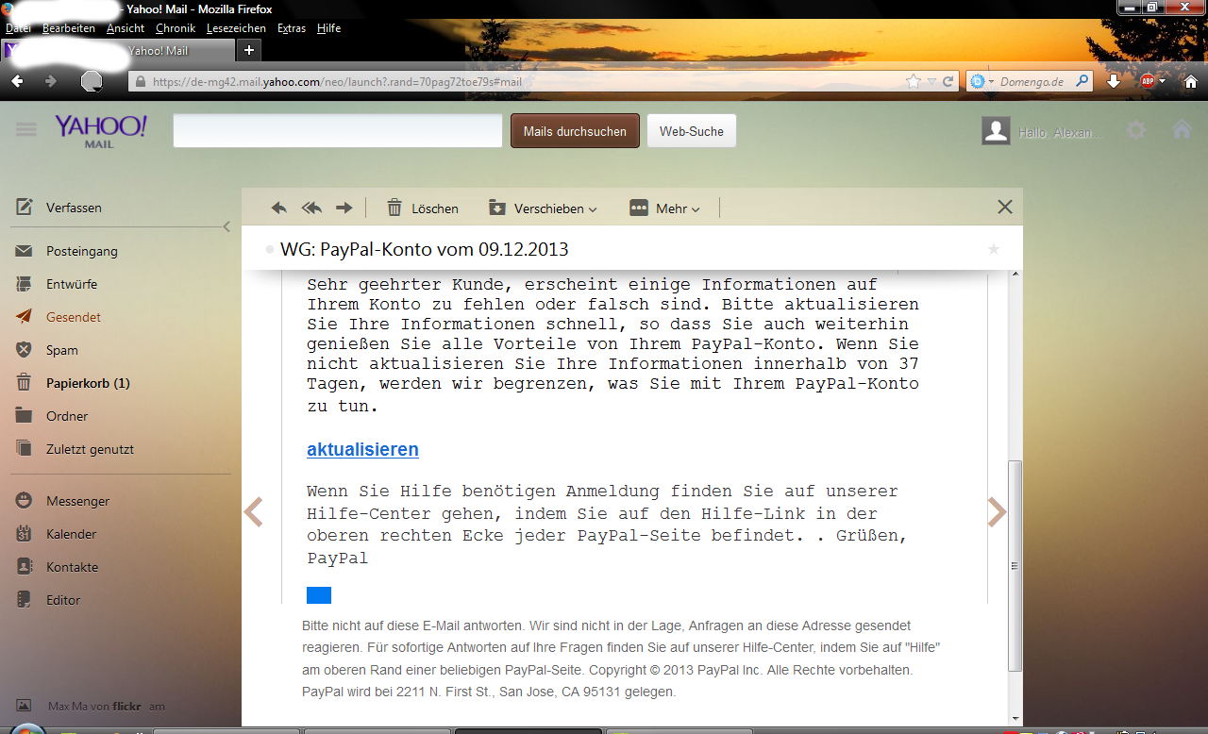Screen dimensions: 1208x734
Task: Click the reply arrow icon
Action: [279, 209]
